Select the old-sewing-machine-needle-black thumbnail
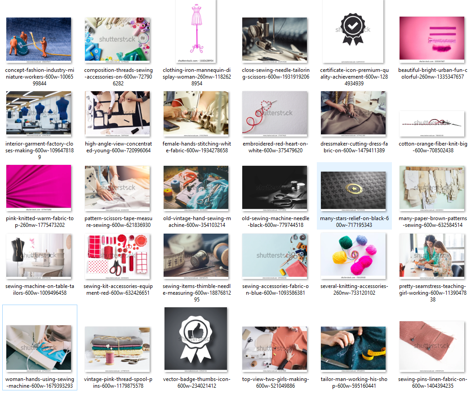Image resolution: width=471 pixels, height=394 pixels. 275,188
